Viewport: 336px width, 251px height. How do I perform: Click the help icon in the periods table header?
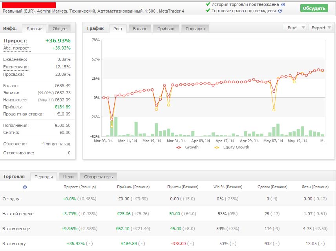click(x=25, y=187)
